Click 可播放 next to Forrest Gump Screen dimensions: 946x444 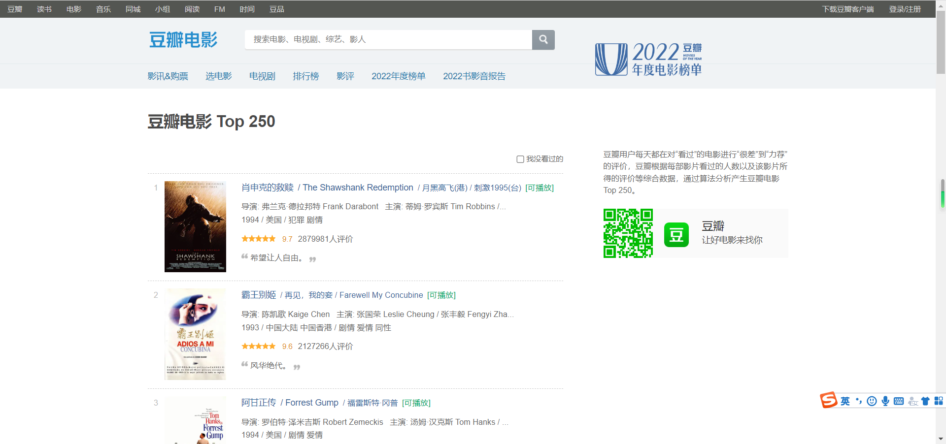[416, 403]
